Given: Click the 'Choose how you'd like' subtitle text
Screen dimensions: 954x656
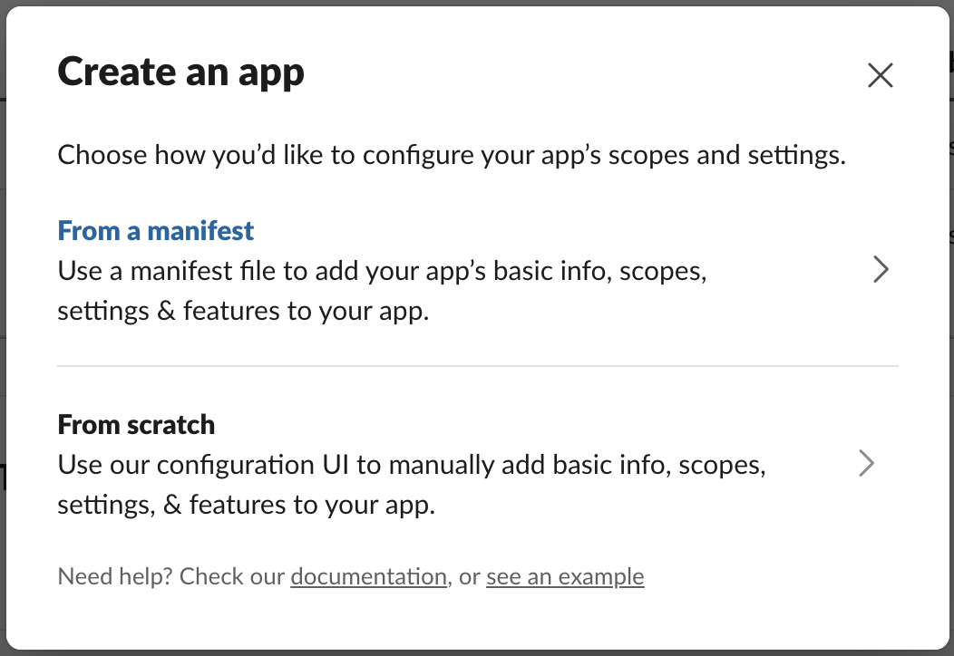Looking at the screenshot, I should coord(452,154).
